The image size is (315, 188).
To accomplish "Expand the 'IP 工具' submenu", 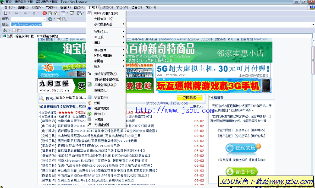I will coord(106,37).
